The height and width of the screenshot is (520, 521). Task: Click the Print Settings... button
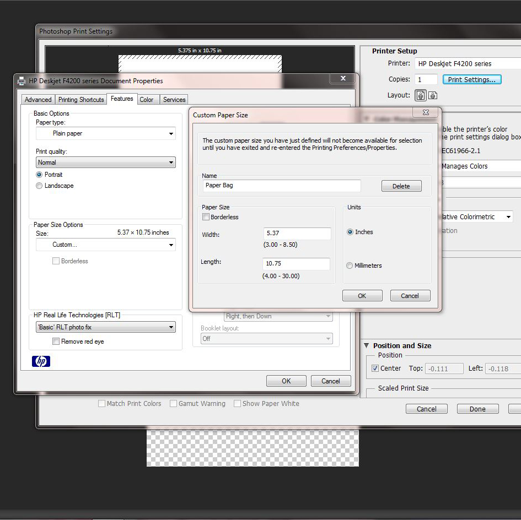pyautogui.click(x=472, y=80)
